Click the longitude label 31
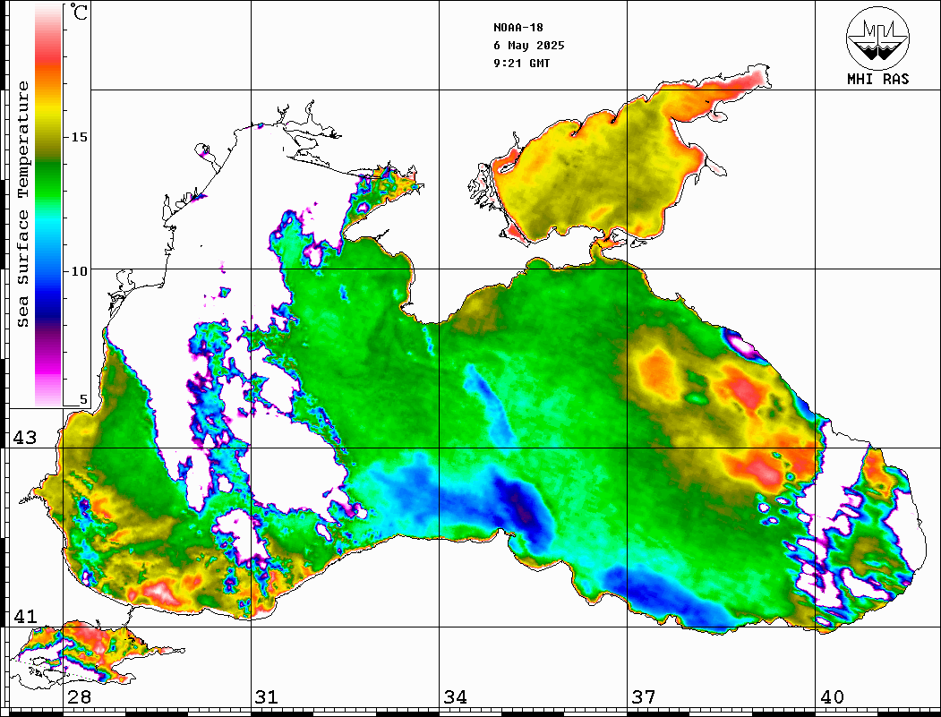 267,697
